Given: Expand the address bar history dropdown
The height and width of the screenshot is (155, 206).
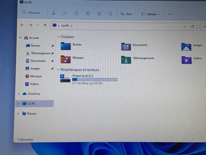Looking at the screenshot, I should (x=185, y=26).
